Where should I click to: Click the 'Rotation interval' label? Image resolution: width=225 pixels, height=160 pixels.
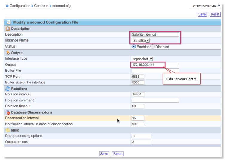coord(18,94)
